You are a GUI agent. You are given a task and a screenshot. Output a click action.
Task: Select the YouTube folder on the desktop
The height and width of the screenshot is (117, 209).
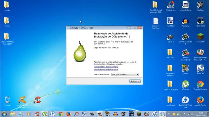[x=170, y=54]
